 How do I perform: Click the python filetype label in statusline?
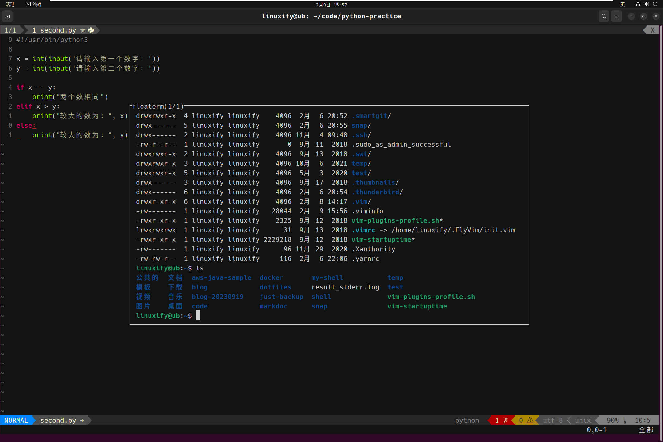467,420
